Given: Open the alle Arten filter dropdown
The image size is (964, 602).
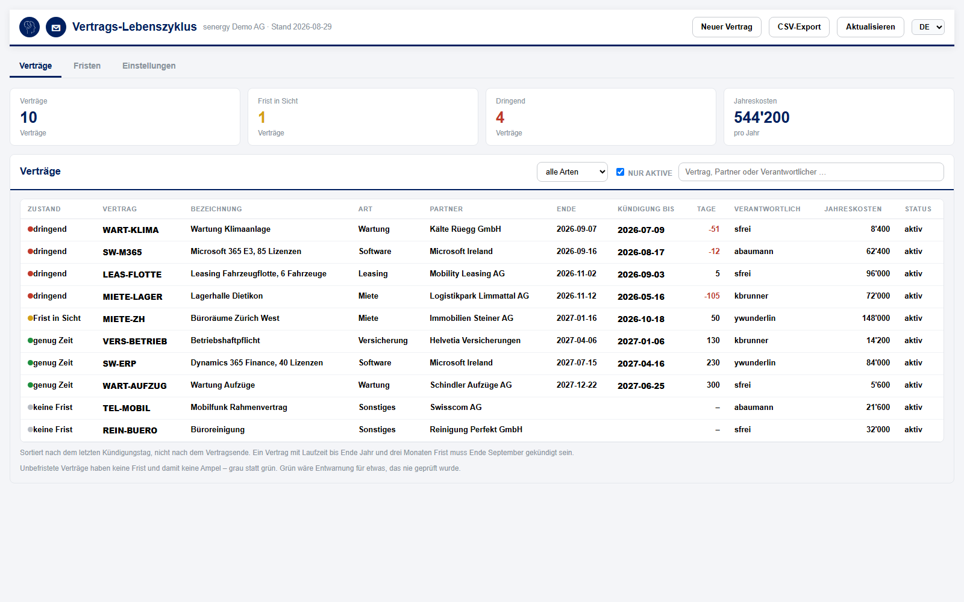Looking at the screenshot, I should [572, 172].
